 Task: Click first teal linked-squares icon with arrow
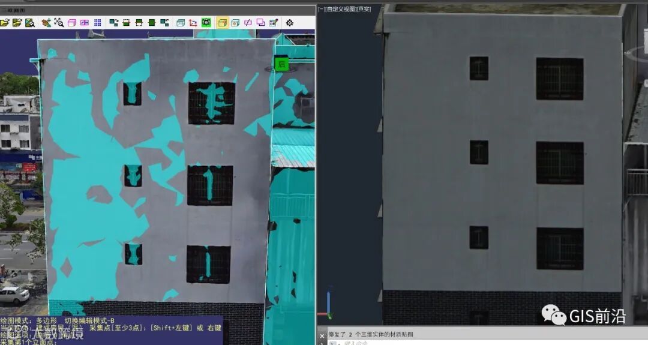click(x=113, y=23)
